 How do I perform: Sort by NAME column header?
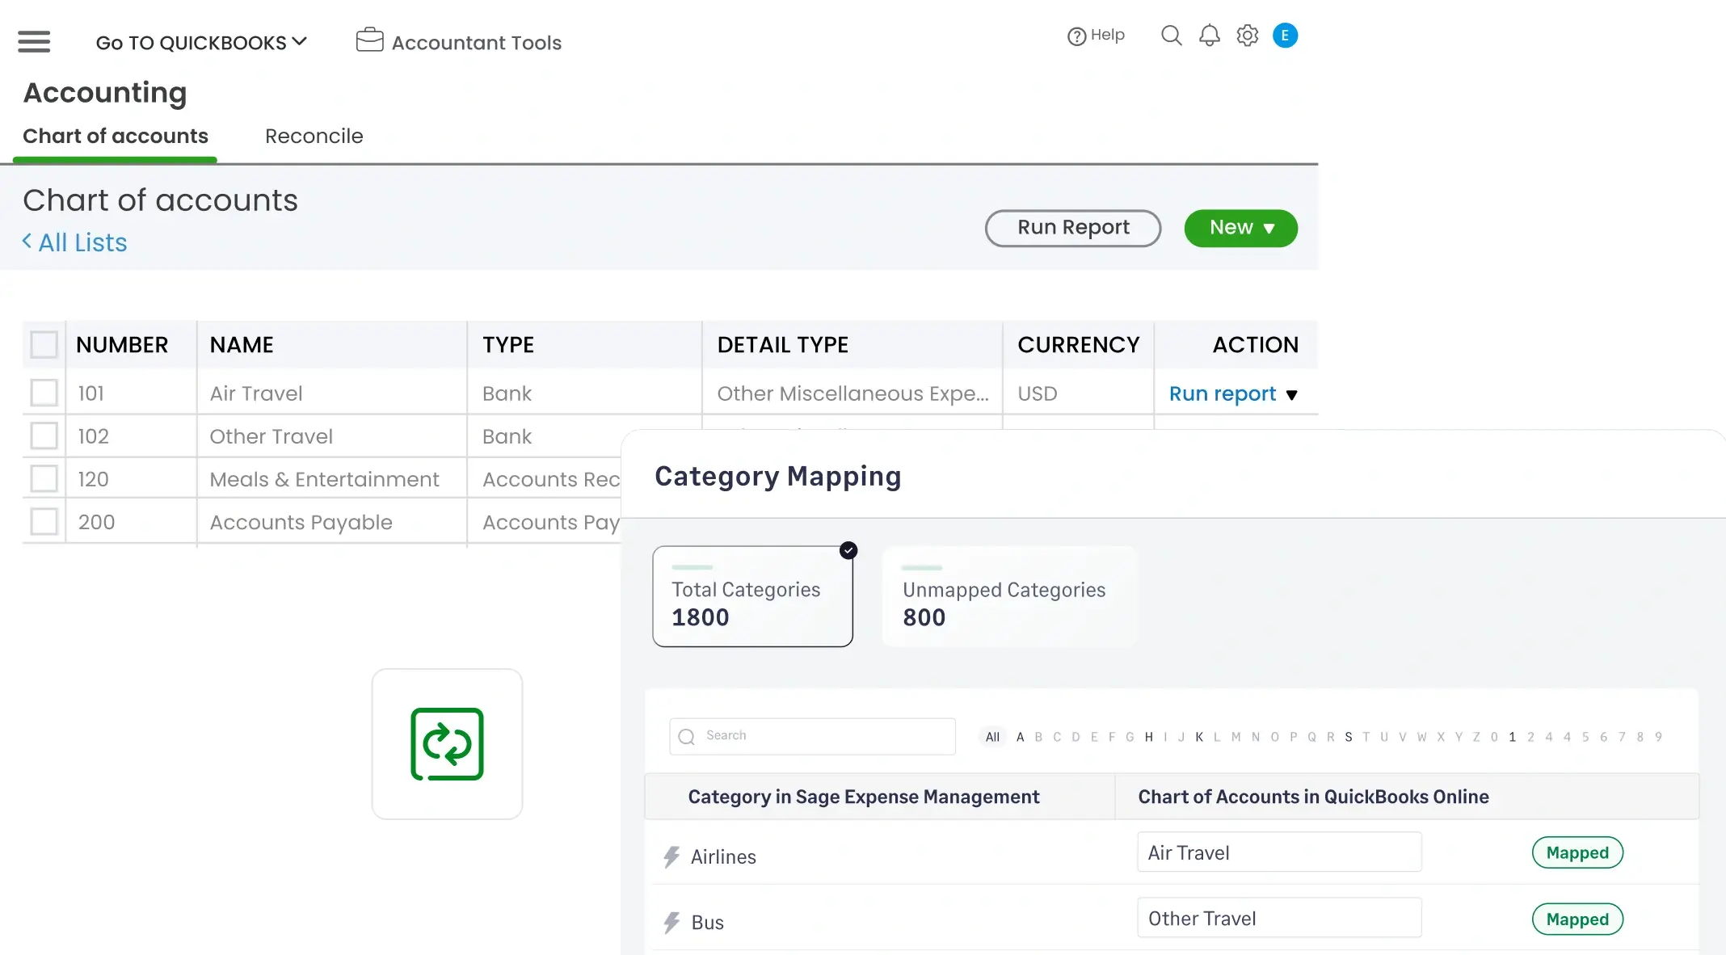click(x=242, y=344)
